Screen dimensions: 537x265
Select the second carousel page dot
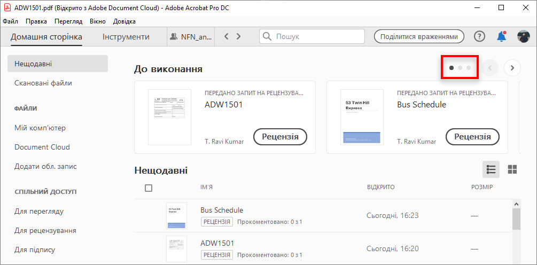pyautogui.click(x=460, y=68)
